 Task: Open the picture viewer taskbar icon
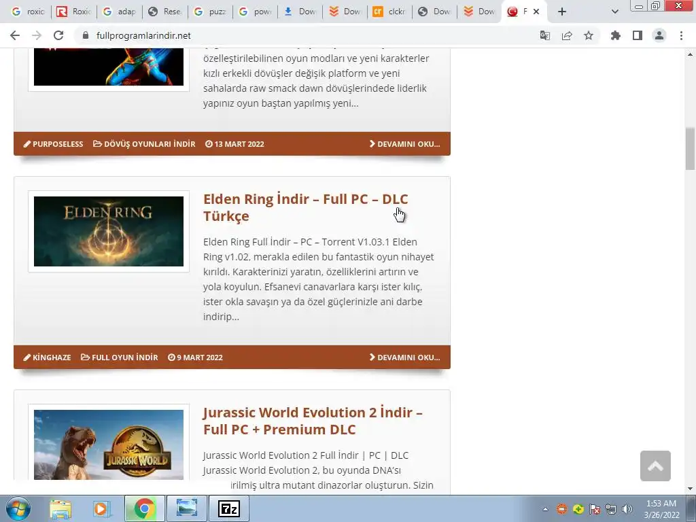tap(186, 508)
